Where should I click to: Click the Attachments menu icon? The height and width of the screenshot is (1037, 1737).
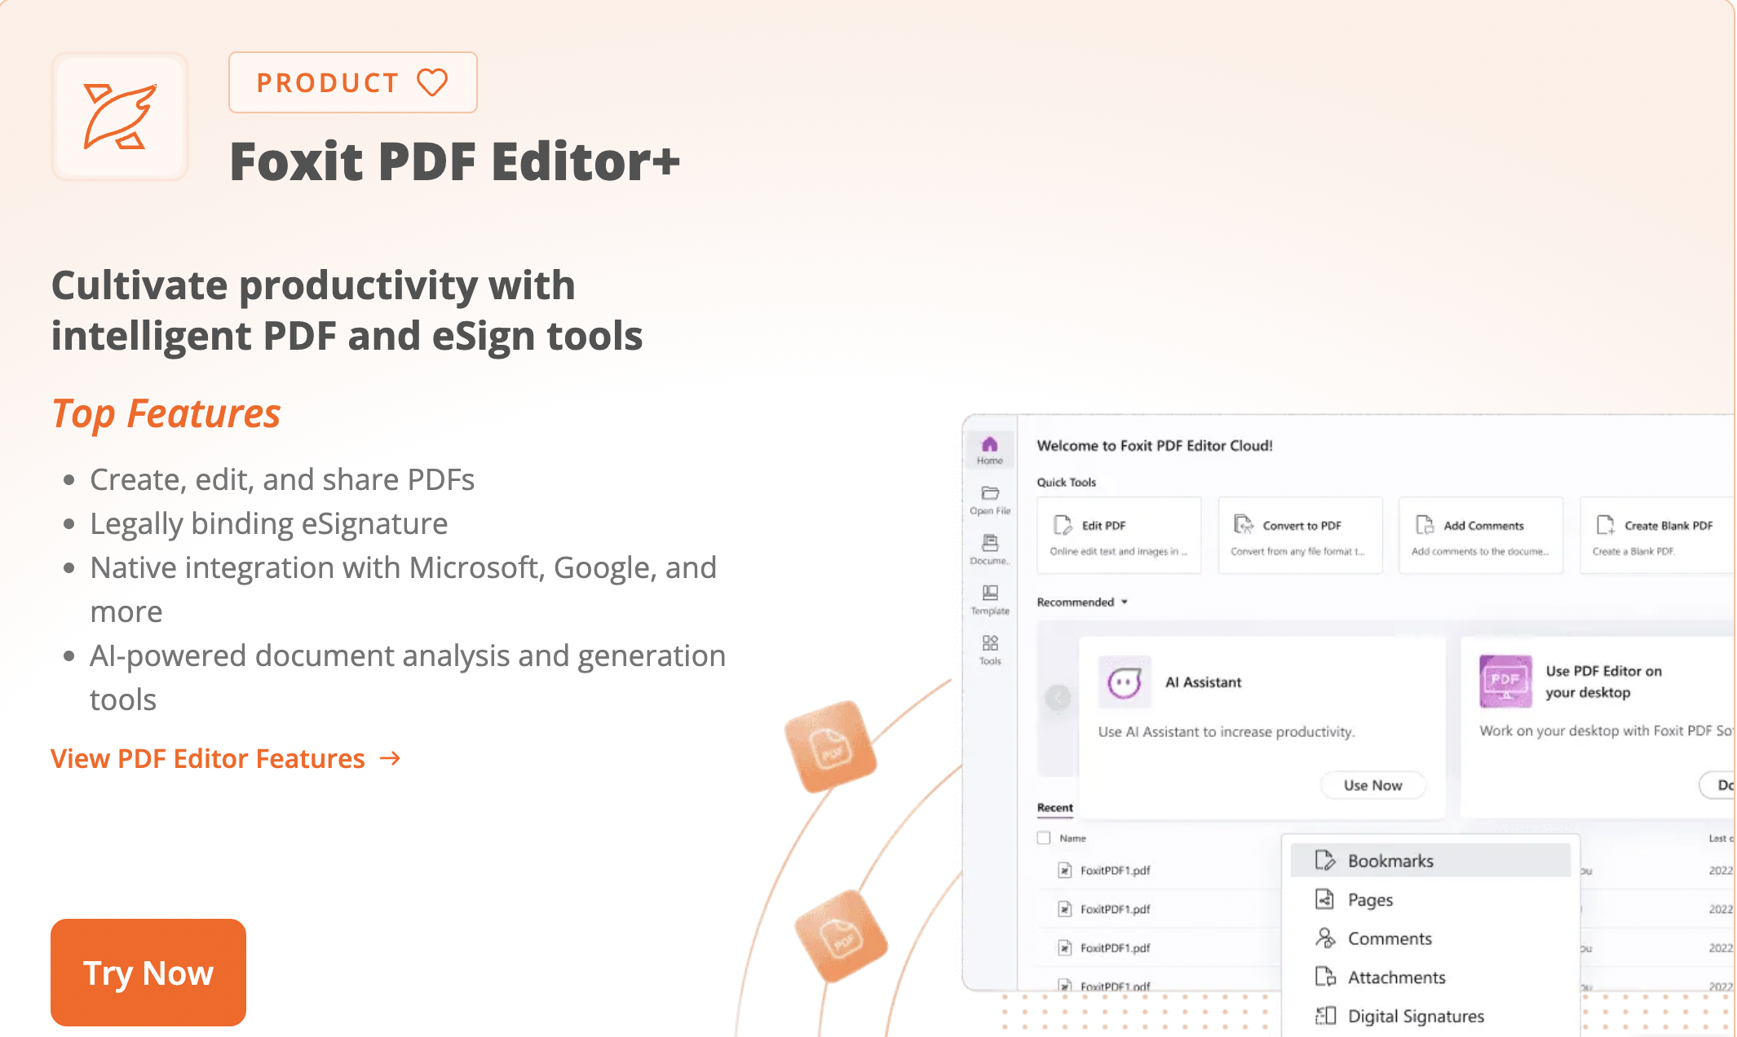(1325, 977)
